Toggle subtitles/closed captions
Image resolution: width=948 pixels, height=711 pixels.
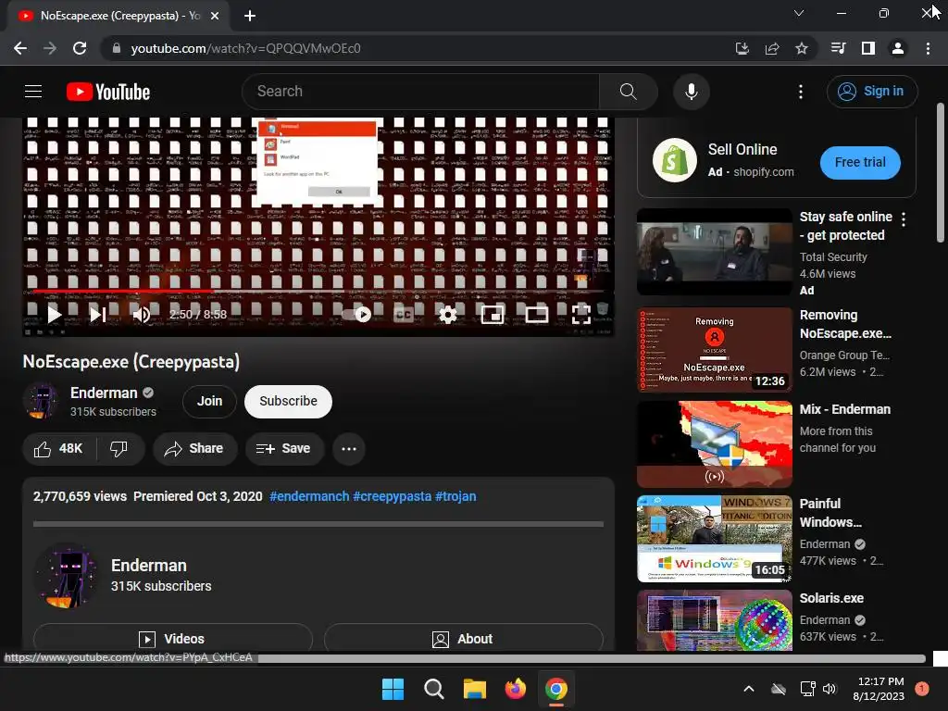coord(404,315)
